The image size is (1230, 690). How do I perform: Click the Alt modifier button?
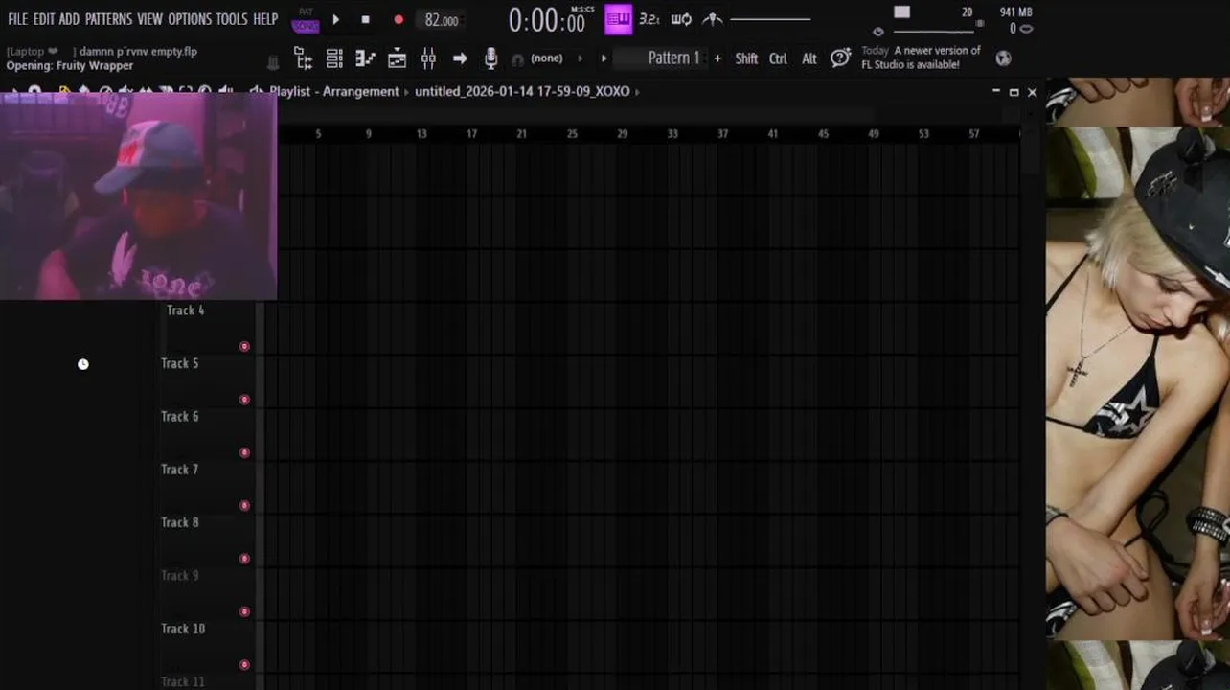pyautogui.click(x=809, y=58)
